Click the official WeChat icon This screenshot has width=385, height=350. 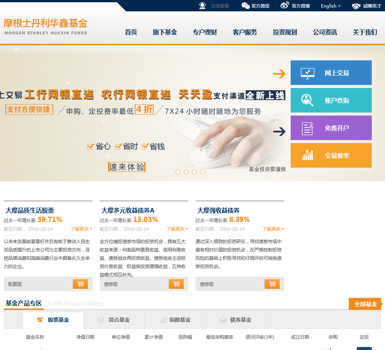(x=245, y=6)
